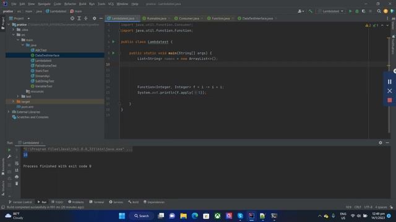
Task: Rerun Lambdatest in the Run panel
Action: pos(9,150)
